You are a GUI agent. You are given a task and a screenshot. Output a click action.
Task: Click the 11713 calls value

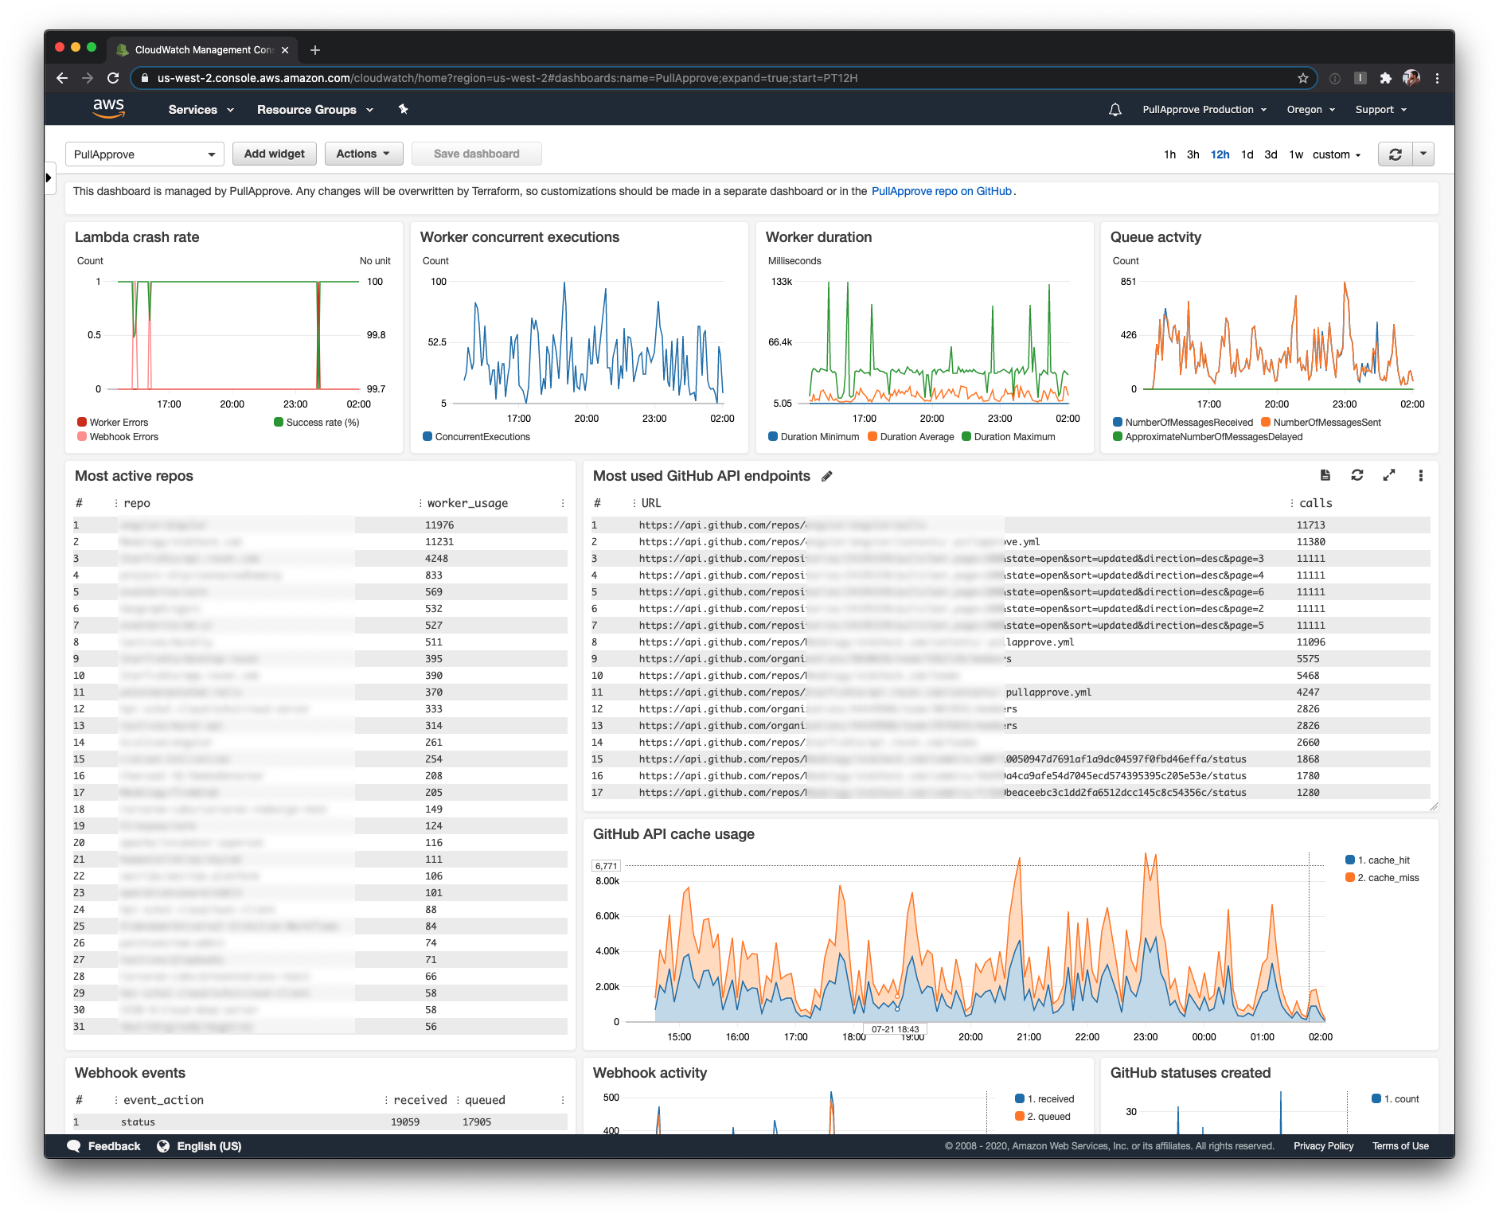[1310, 525]
